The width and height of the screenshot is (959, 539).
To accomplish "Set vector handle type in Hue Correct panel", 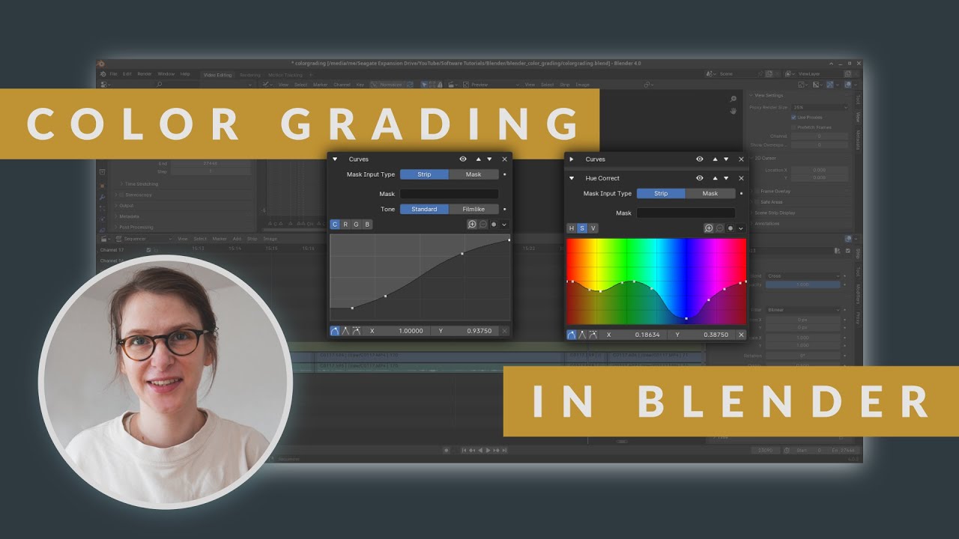I will tap(582, 335).
